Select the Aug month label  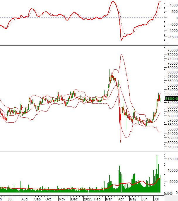click(24, 199)
